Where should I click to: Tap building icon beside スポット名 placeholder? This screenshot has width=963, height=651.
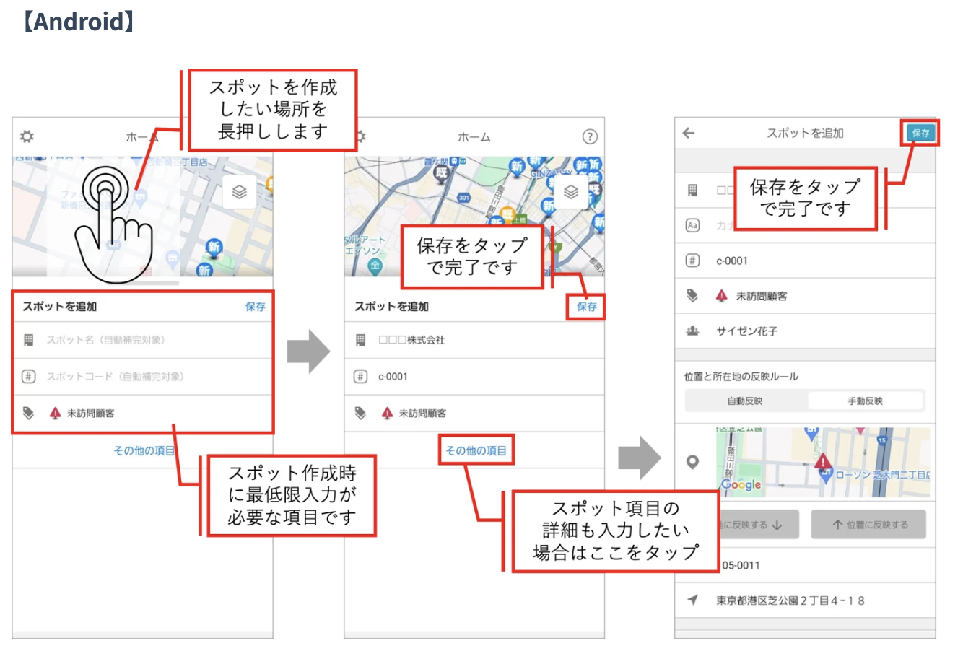[28, 340]
